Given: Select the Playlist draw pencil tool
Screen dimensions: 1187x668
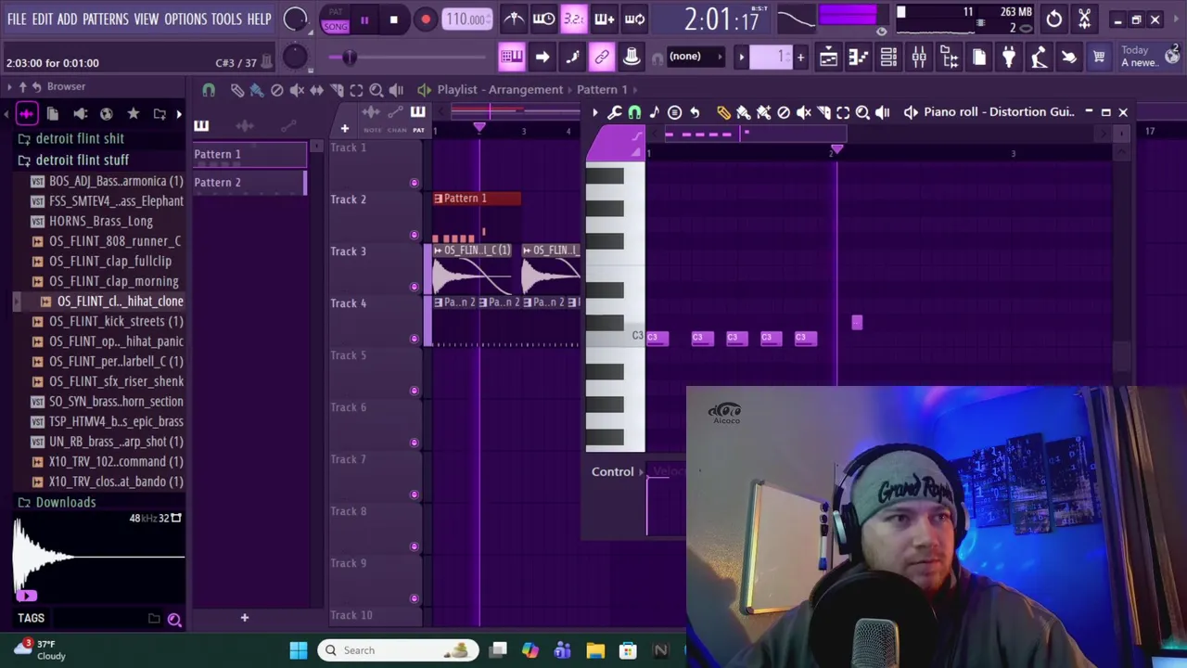Looking at the screenshot, I should (x=237, y=90).
